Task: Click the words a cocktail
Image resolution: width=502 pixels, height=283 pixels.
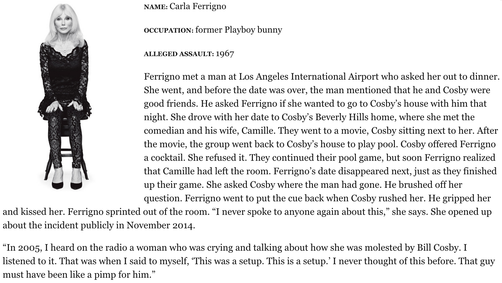Action: pos(165,158)
